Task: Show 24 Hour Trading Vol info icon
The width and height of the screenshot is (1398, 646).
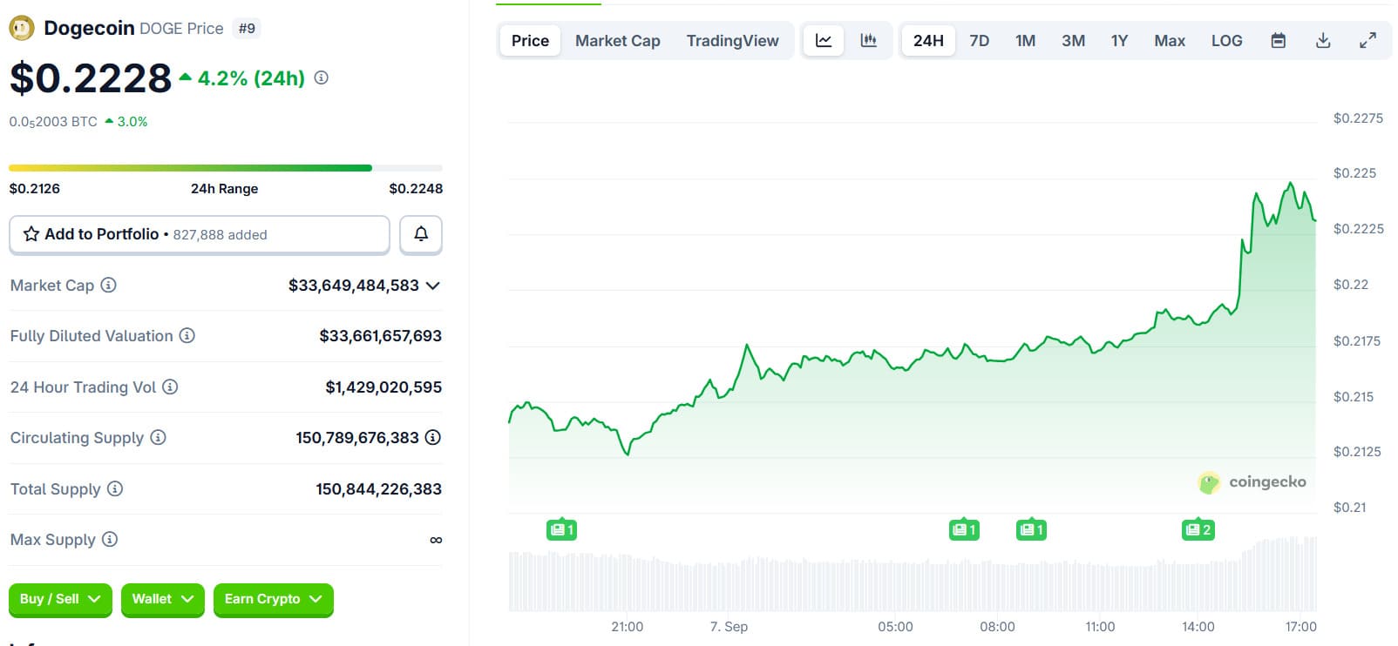Action: [x=171, y=387]
